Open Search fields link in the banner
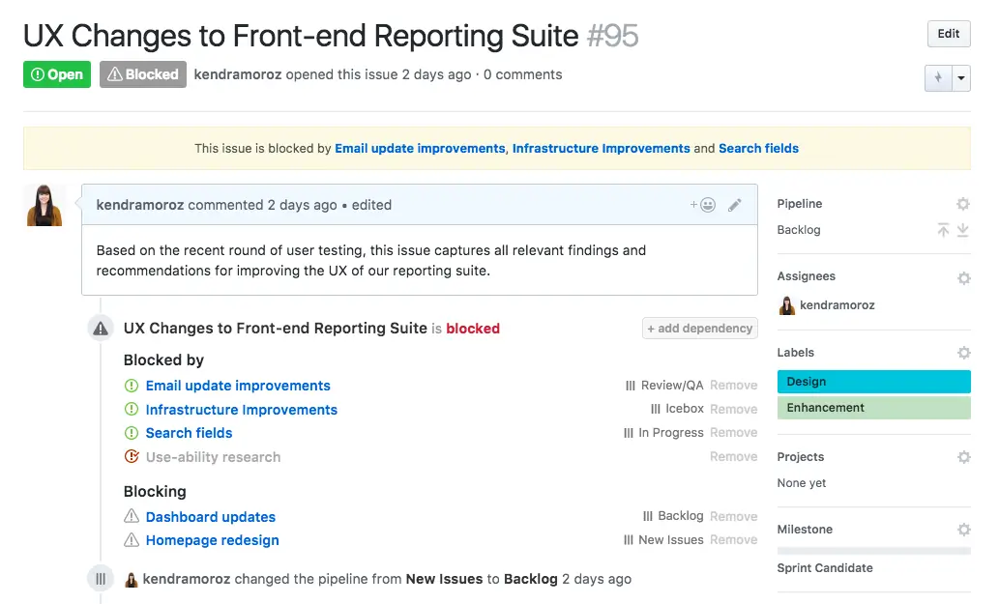999x604 pixels. coord(758,148)
